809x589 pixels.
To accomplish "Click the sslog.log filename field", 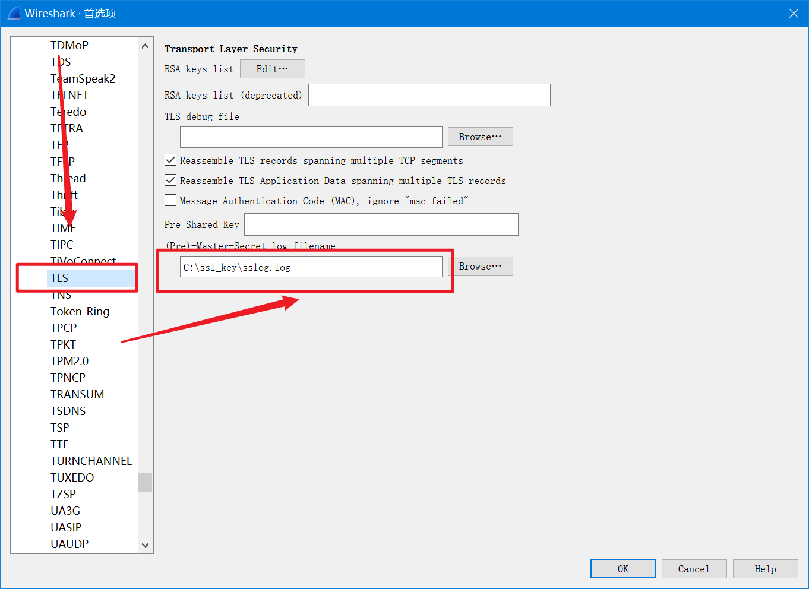I will coord(311,267).
